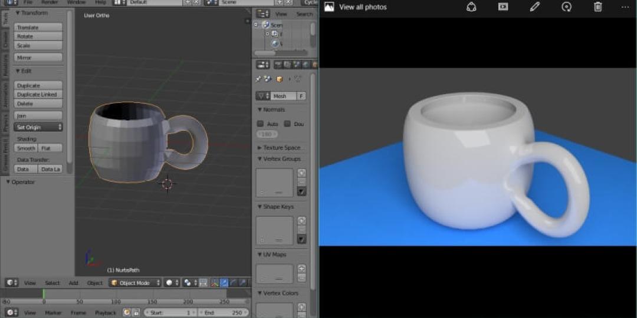This screenshot has width=637, height=318.
Task: Open the Add menu in the 3D View header
Action: (73, 283)
